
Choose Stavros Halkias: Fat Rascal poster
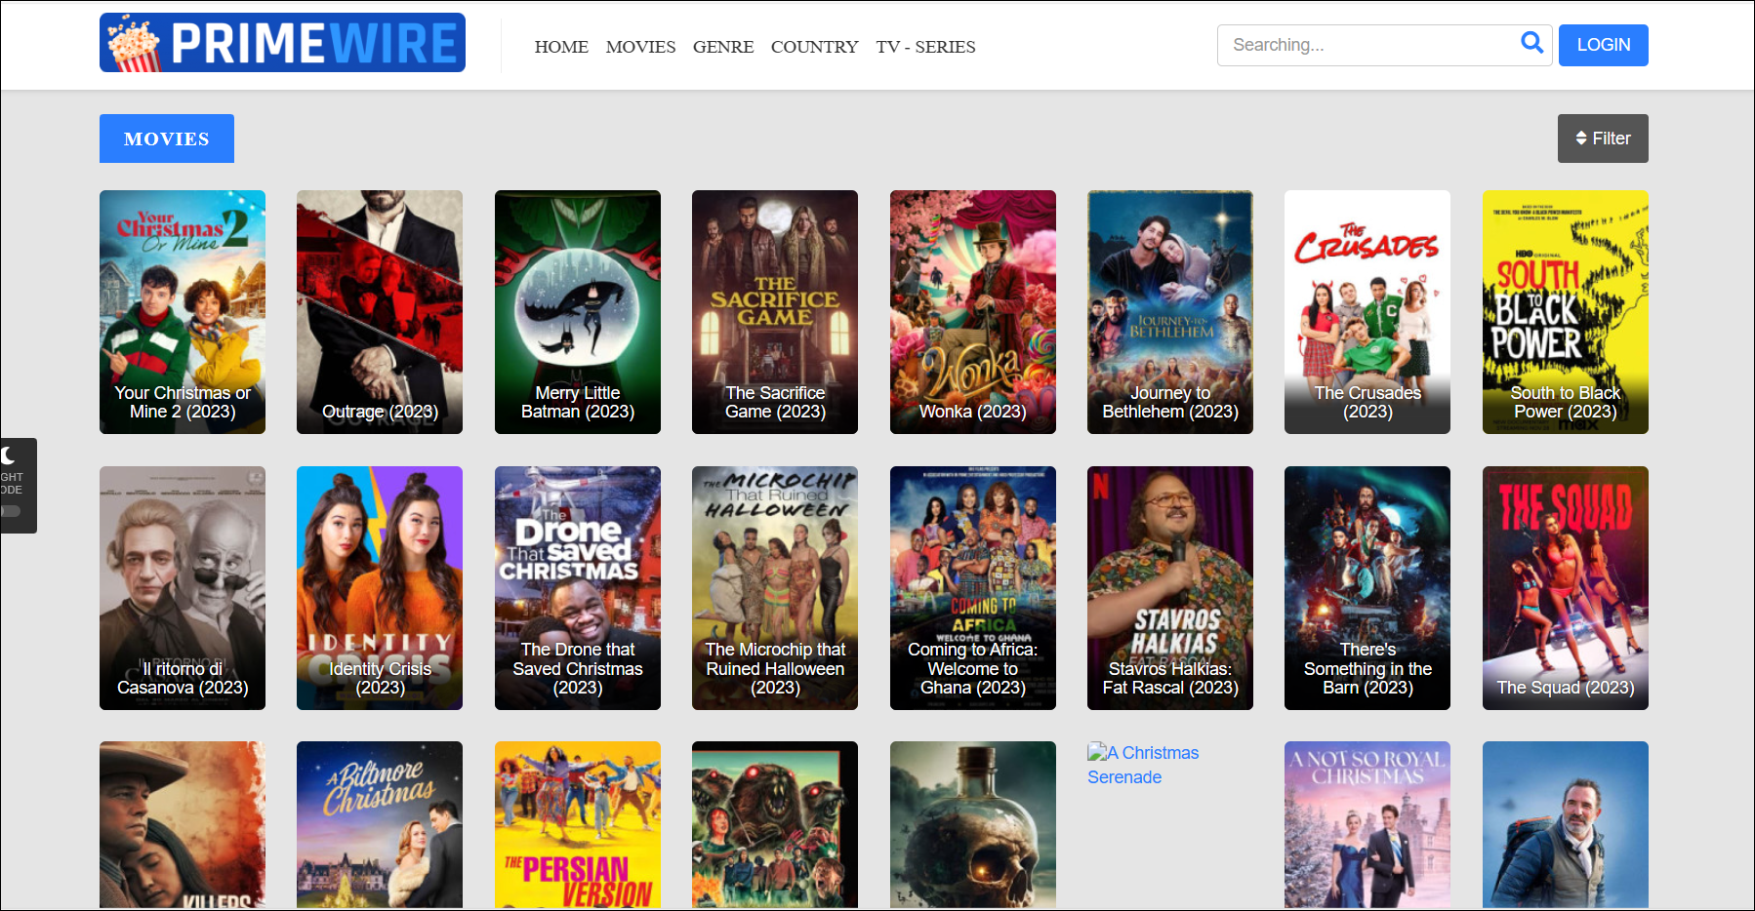point(1169,587)
